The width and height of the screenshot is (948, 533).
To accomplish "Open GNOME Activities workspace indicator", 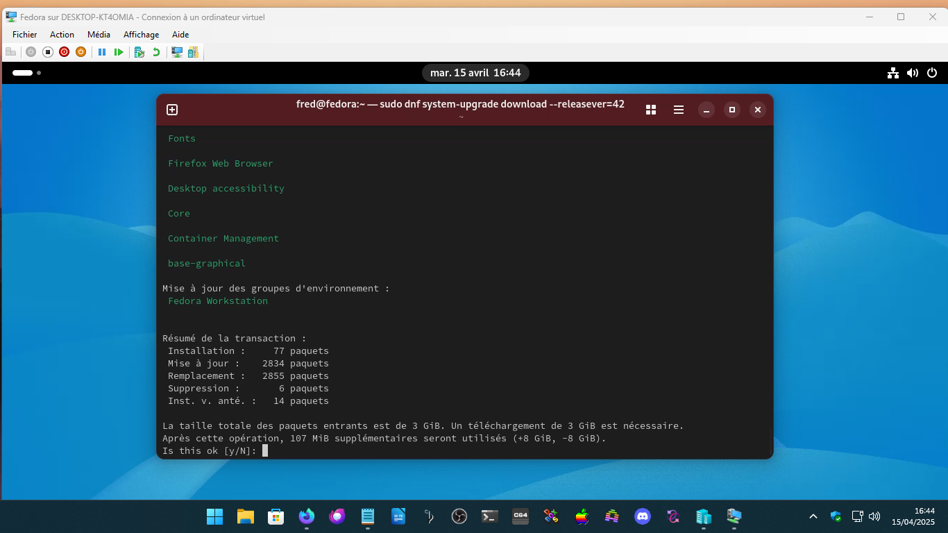I will (x=26, y=73).
